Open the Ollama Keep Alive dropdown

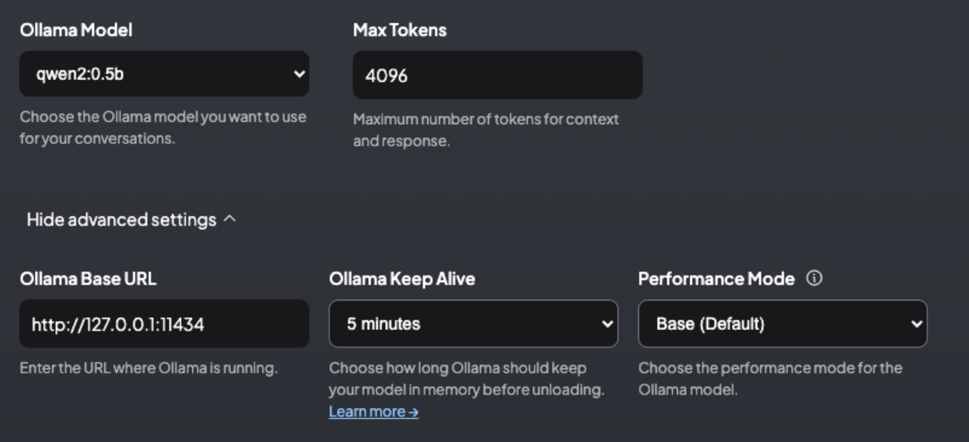point(474,324)
